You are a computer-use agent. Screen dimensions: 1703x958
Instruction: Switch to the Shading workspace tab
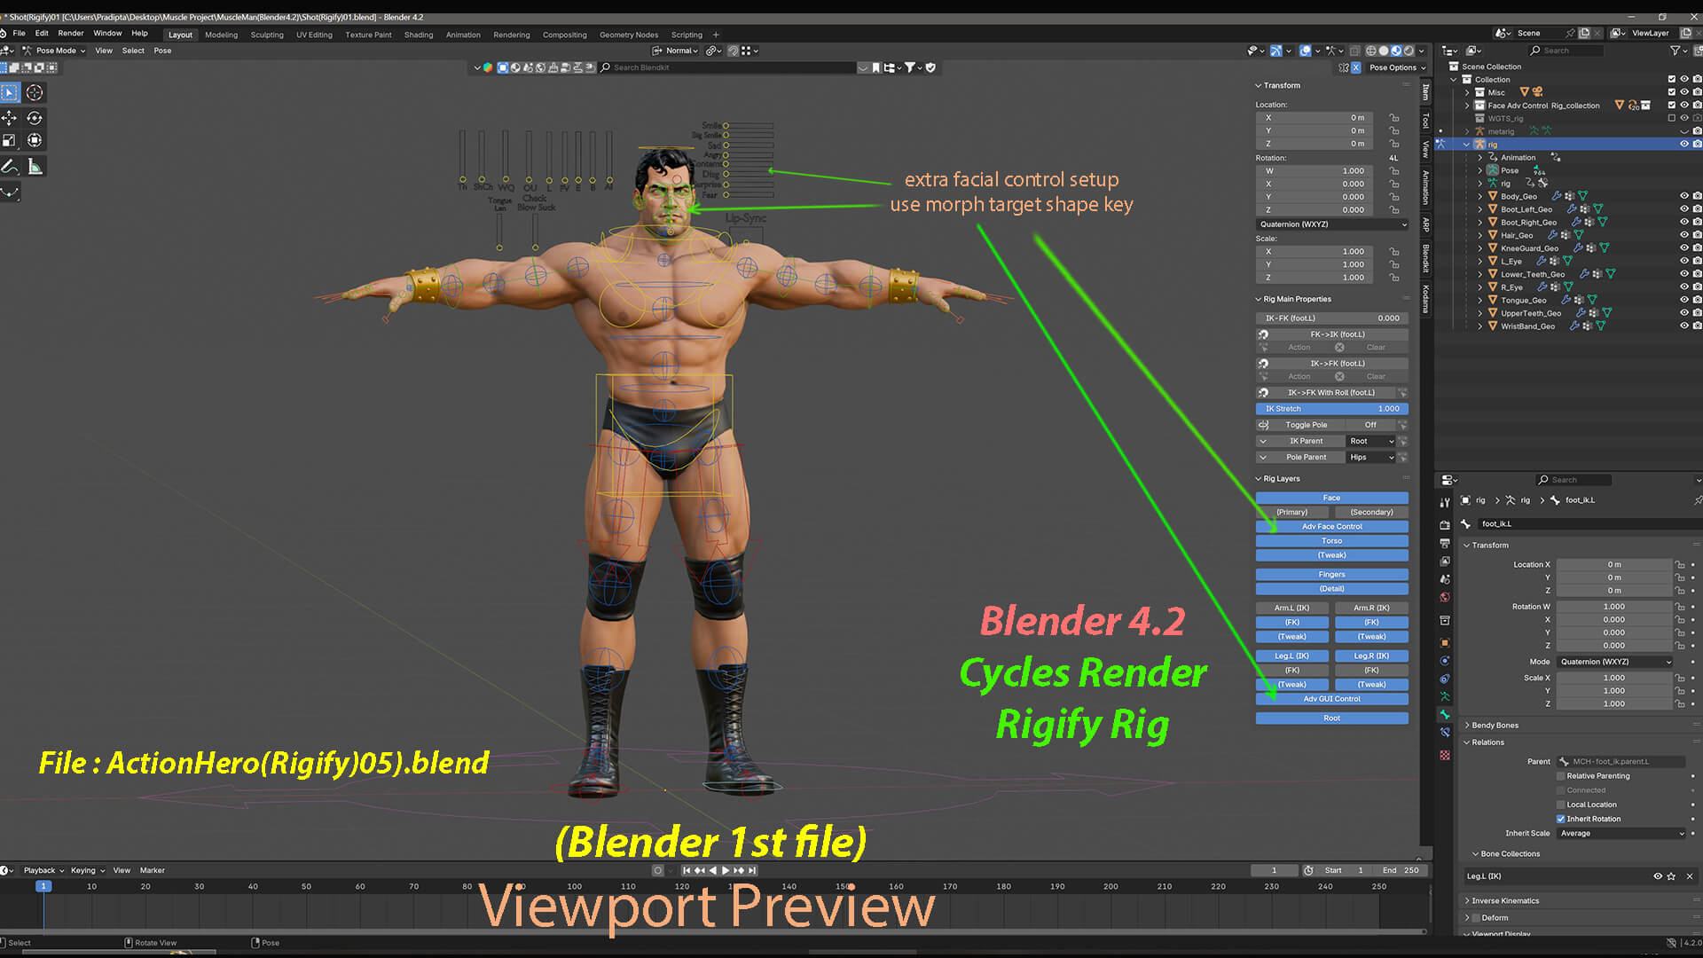[x=419, y=35]
